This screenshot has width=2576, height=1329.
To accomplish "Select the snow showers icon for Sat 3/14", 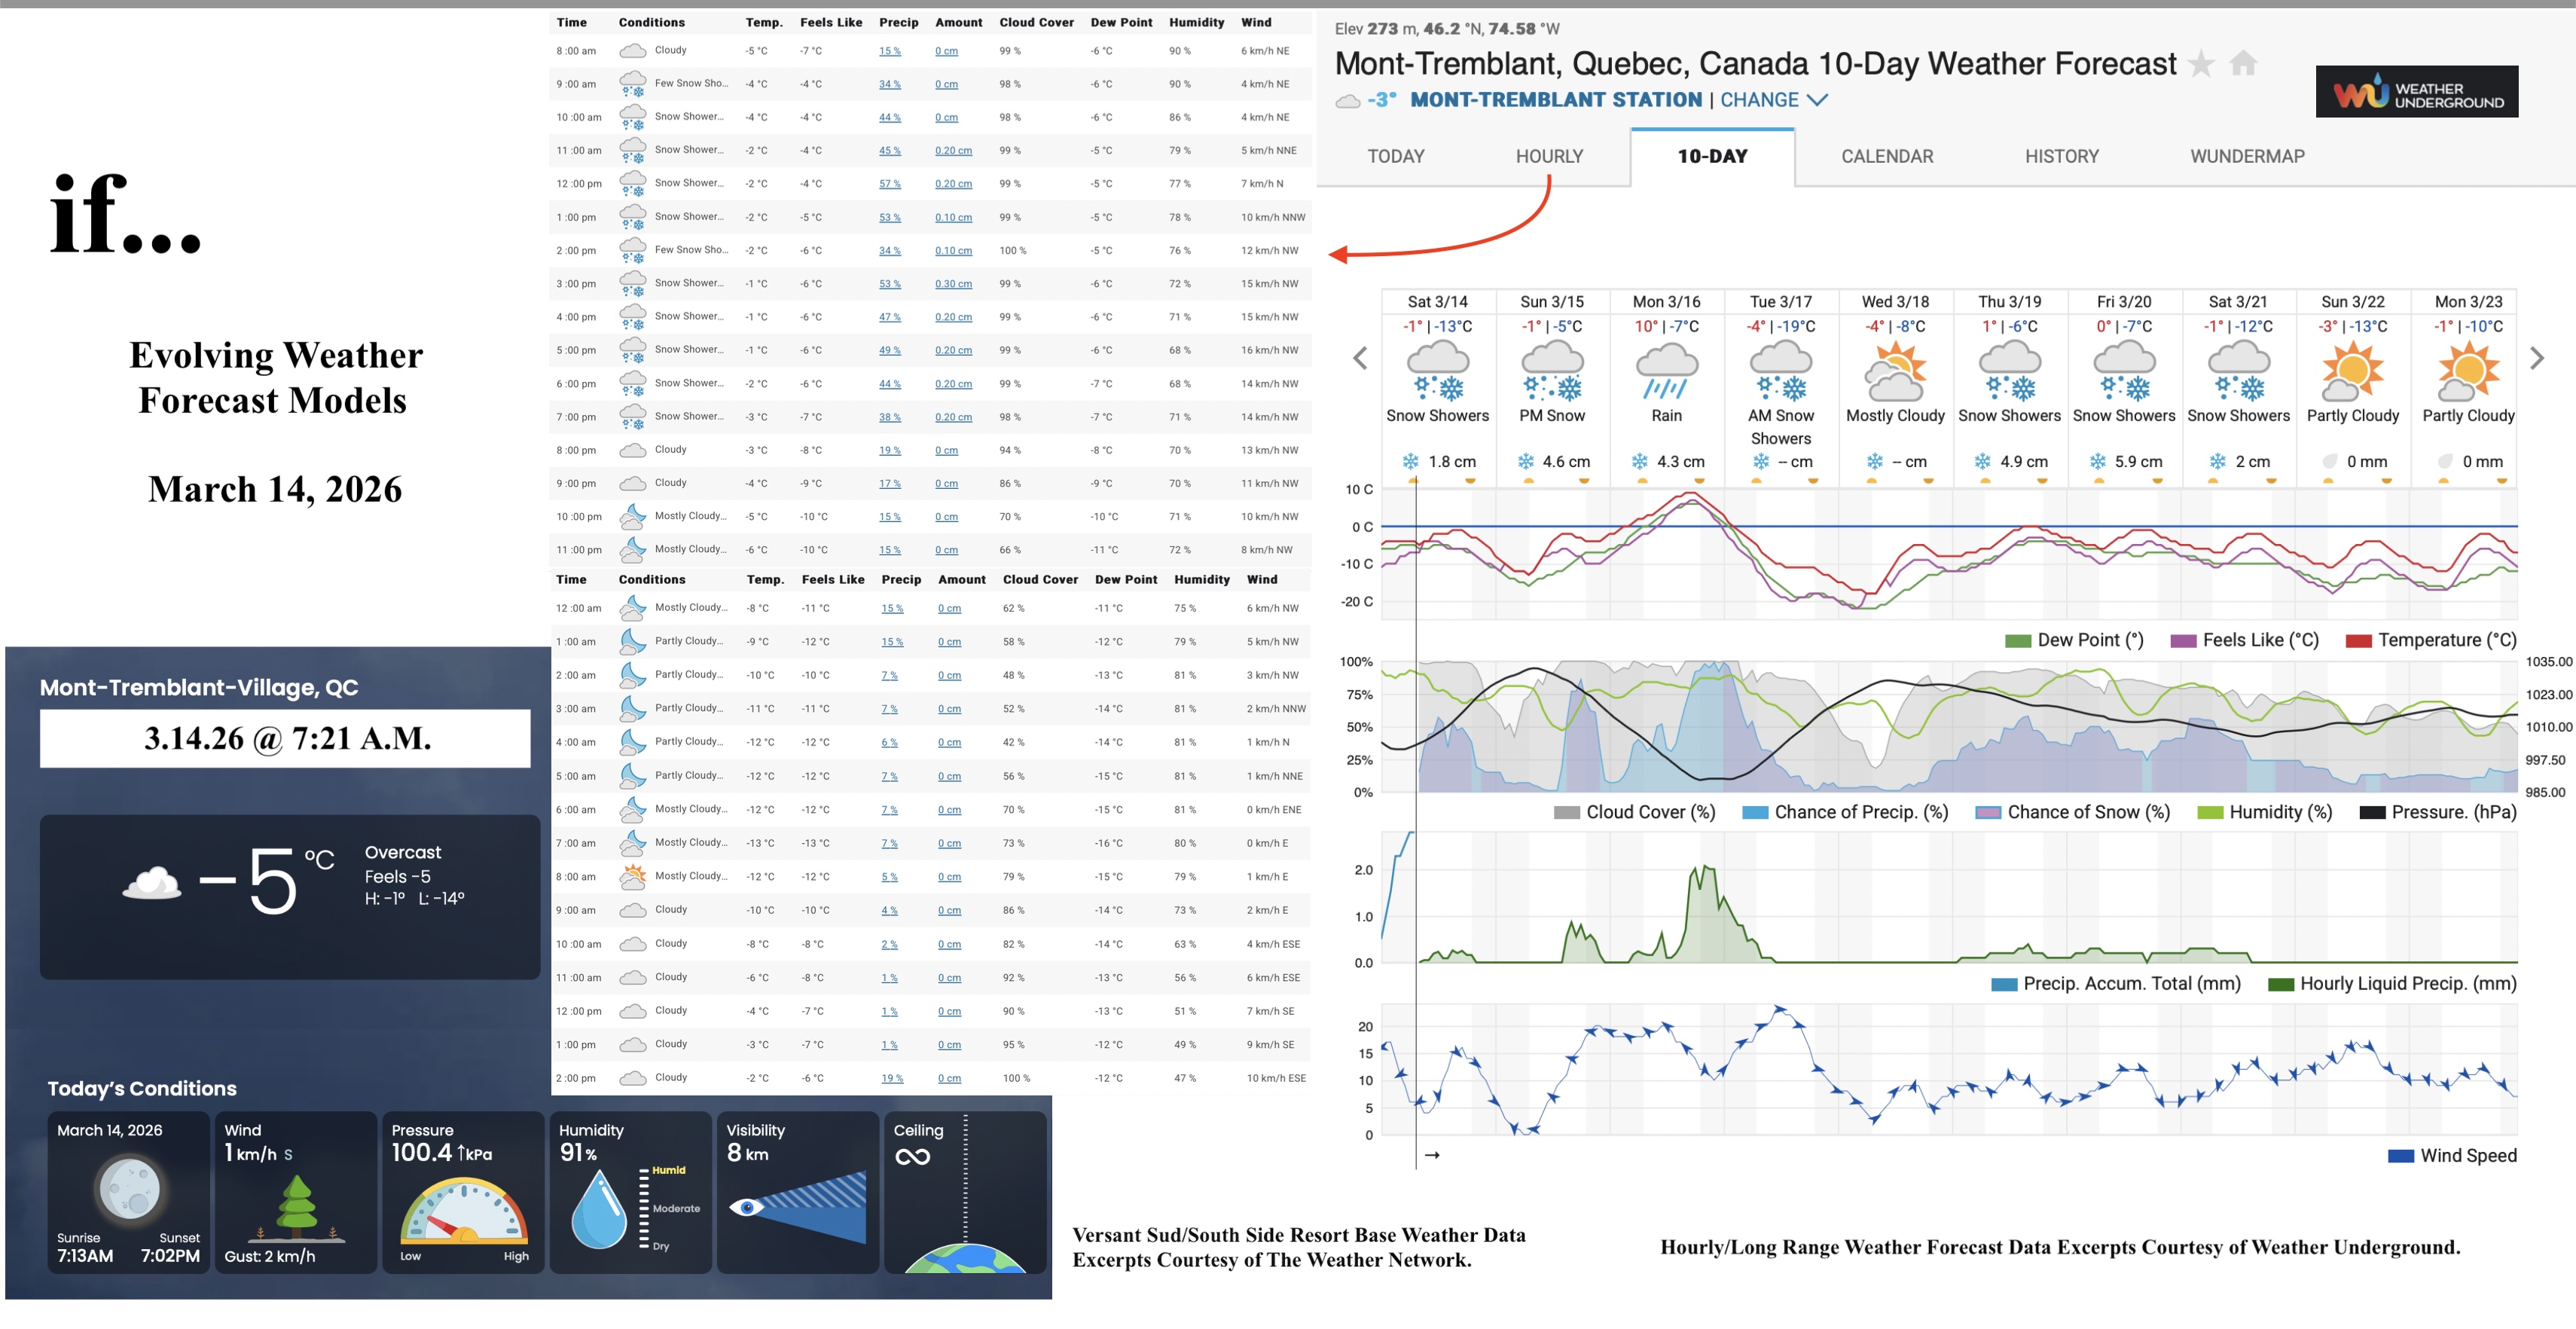I will point(1438,370).
